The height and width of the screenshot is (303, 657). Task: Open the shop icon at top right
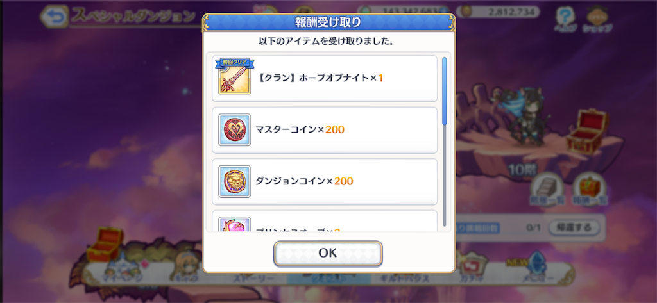599,20
